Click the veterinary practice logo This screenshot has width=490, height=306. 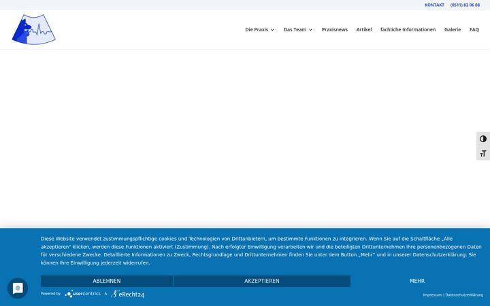34,29
